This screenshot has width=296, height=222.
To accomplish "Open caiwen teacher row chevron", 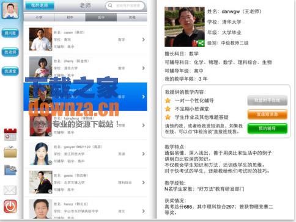I will [144, 40].
